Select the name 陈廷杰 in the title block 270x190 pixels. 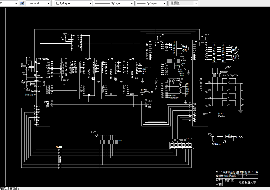229,181
